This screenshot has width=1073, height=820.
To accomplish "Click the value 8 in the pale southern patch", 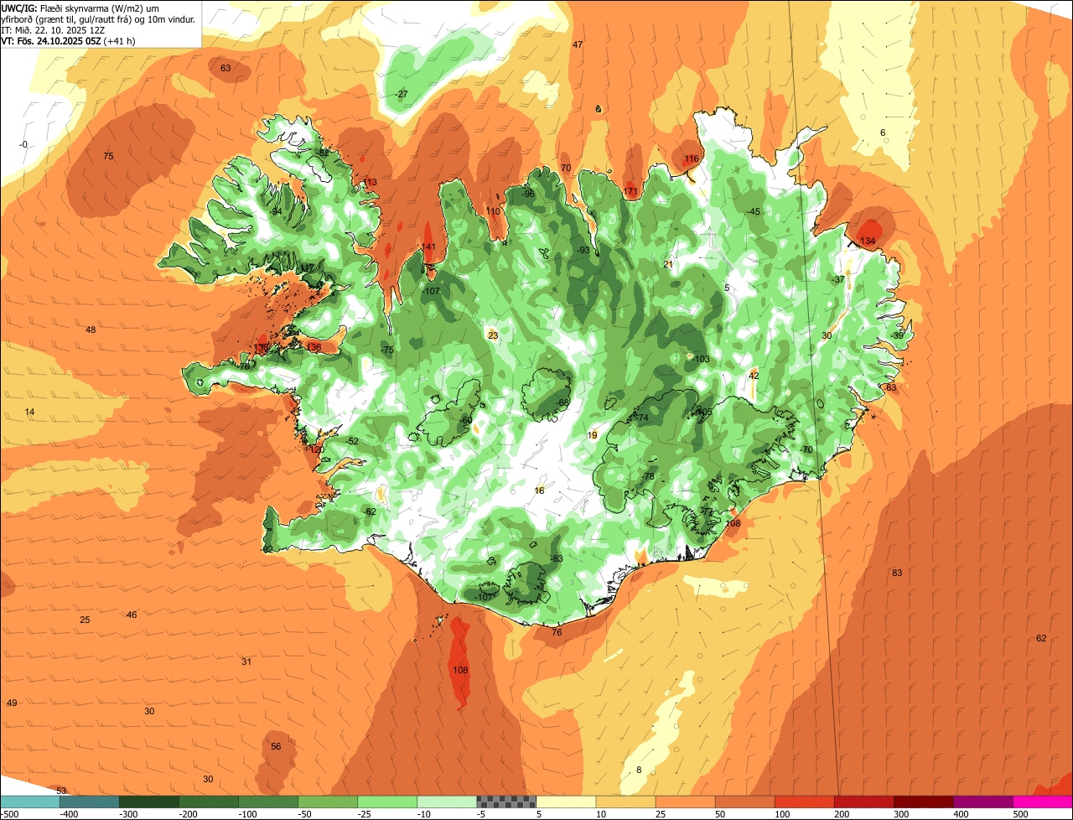I will tap(639, 771).
